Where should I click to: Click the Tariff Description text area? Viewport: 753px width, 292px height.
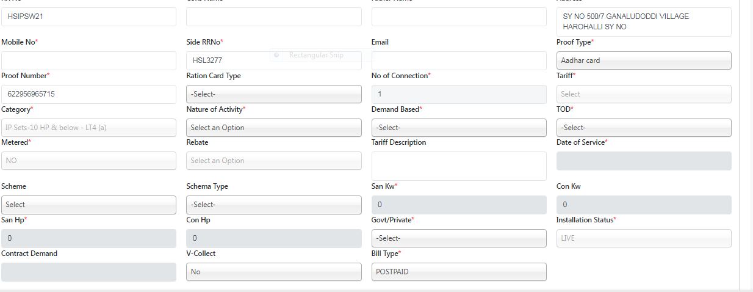[458, 166]
